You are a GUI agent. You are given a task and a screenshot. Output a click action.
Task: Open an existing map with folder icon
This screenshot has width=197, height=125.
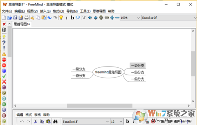(x=10, y=18)
